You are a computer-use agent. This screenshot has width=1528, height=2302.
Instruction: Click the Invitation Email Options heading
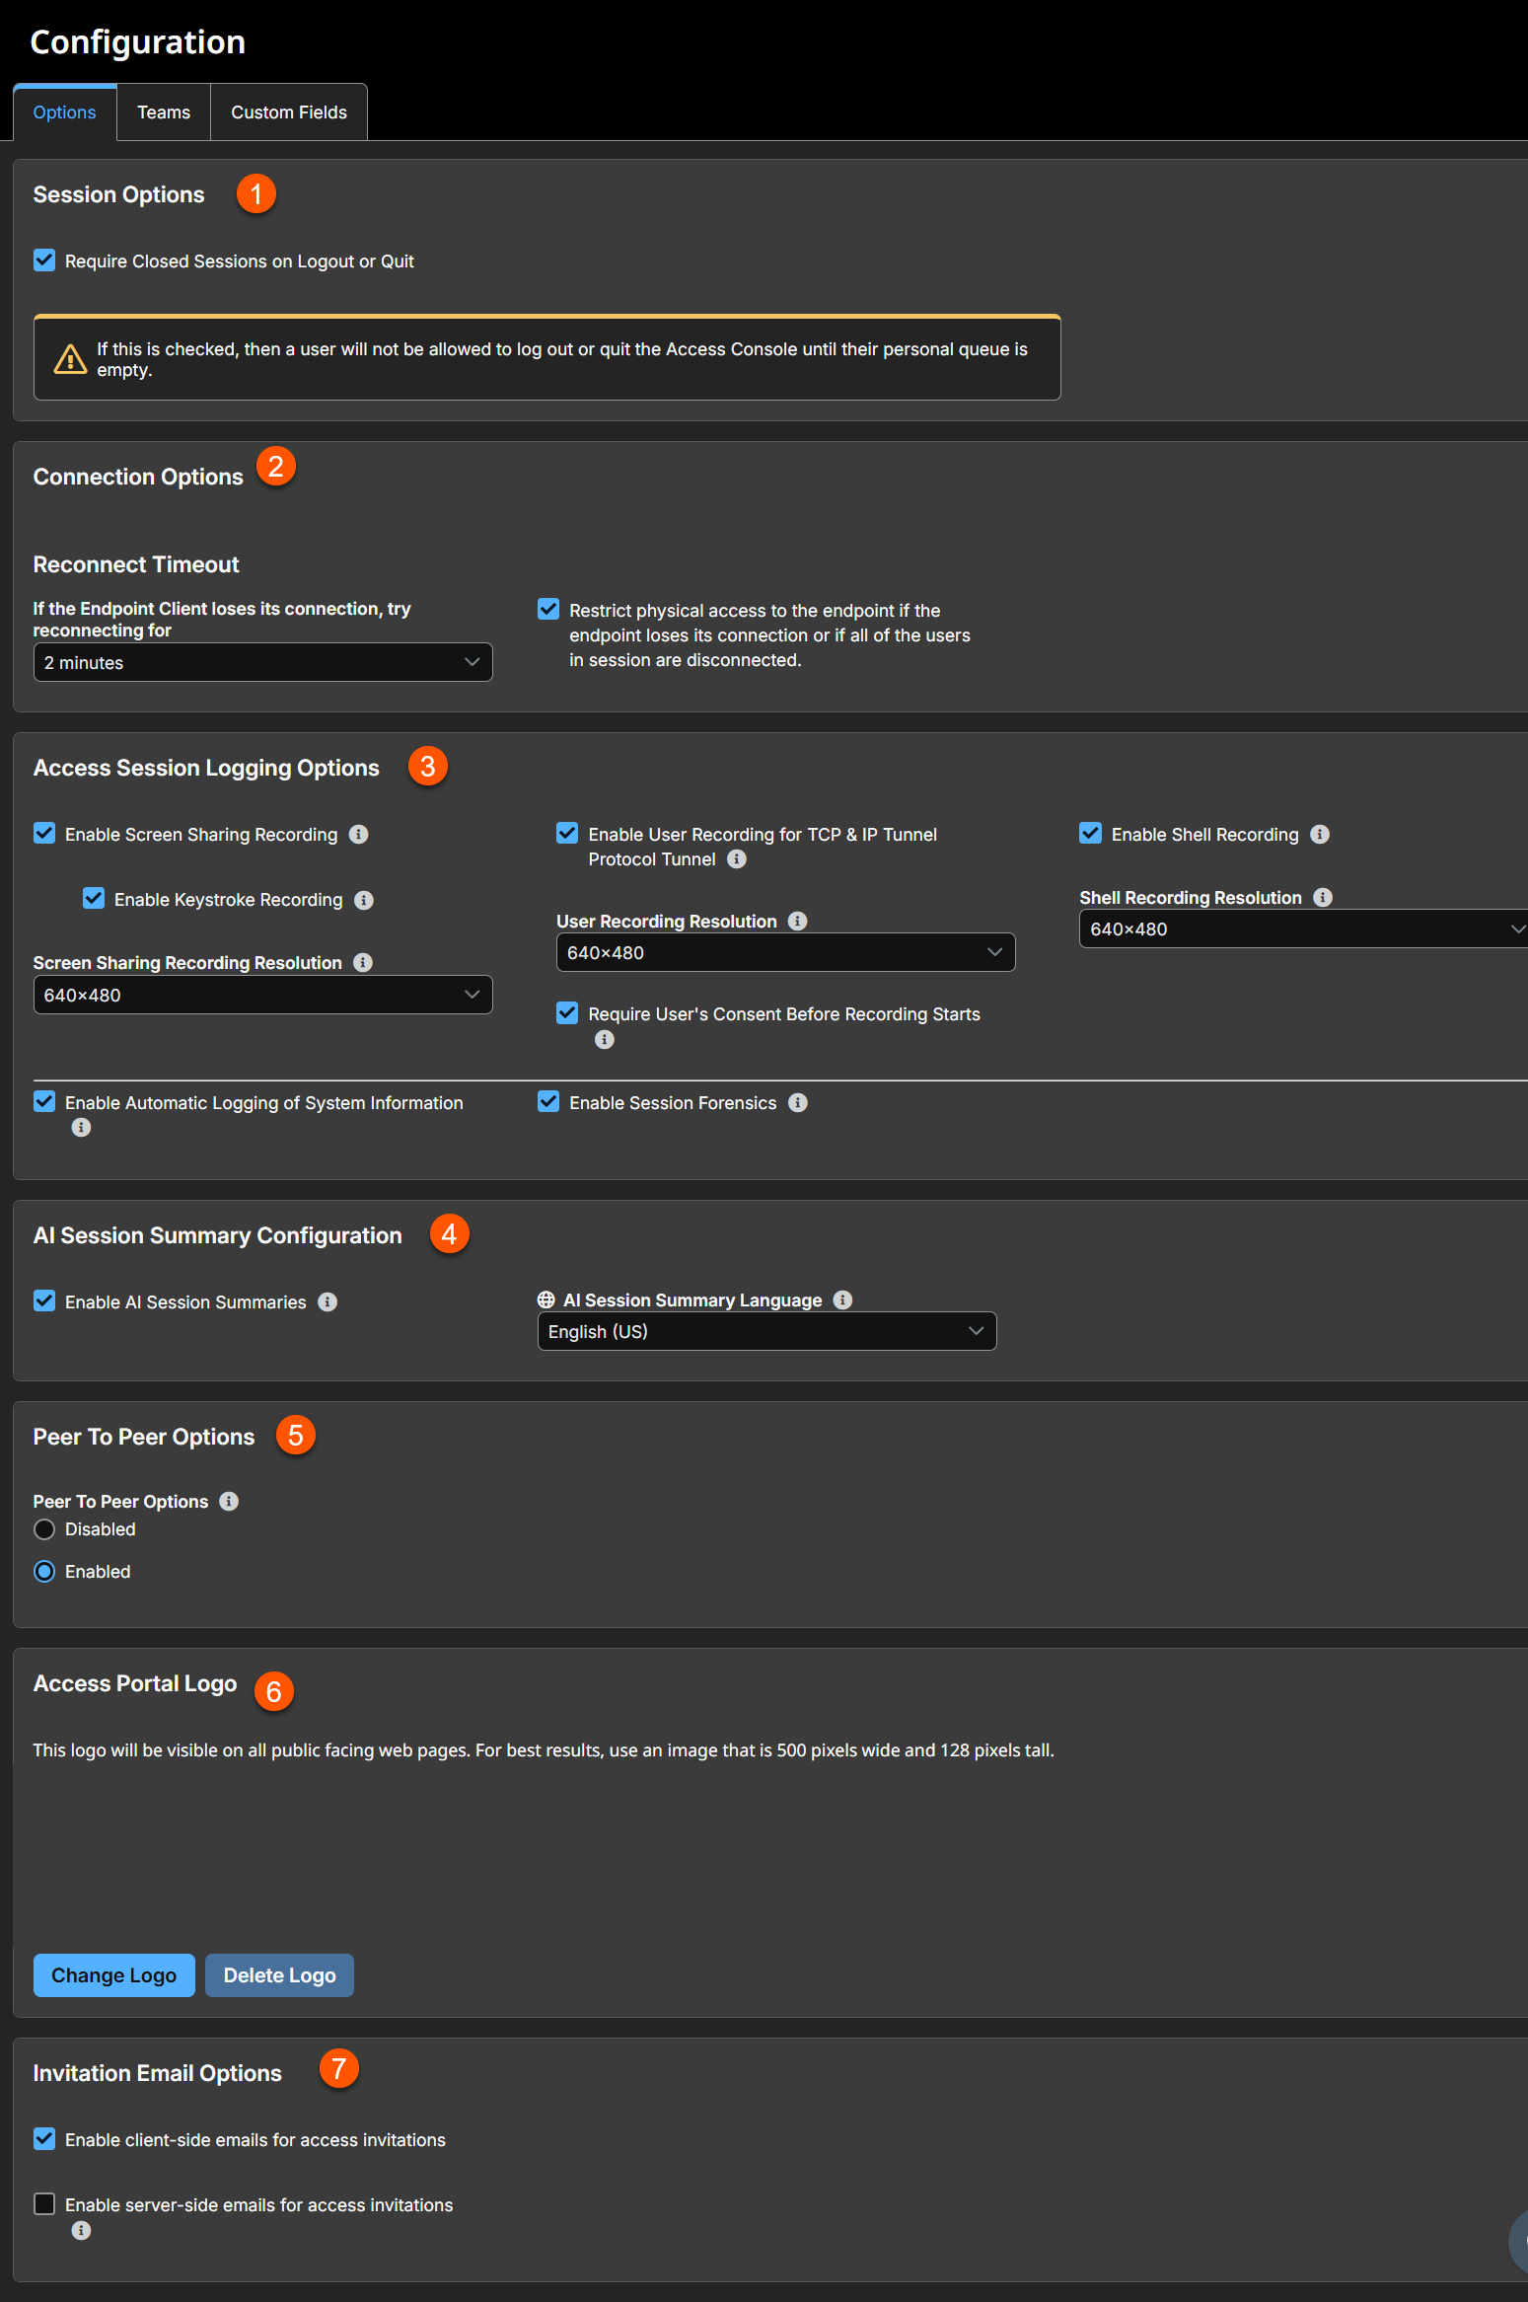(158, 2073)
